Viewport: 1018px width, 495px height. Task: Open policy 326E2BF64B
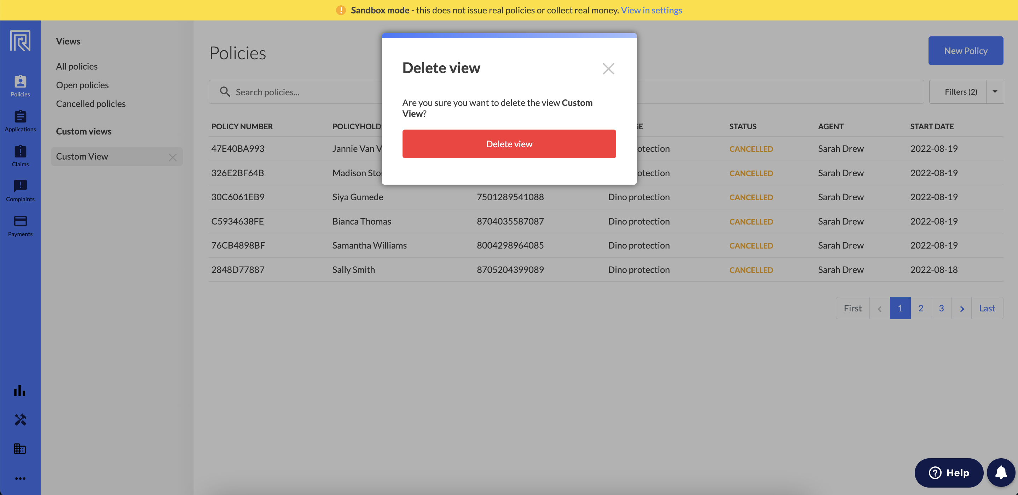point(237,173)
